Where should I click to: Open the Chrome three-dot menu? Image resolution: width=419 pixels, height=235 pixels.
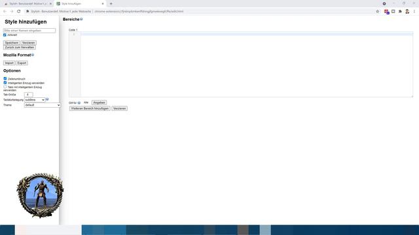(414, 12)
